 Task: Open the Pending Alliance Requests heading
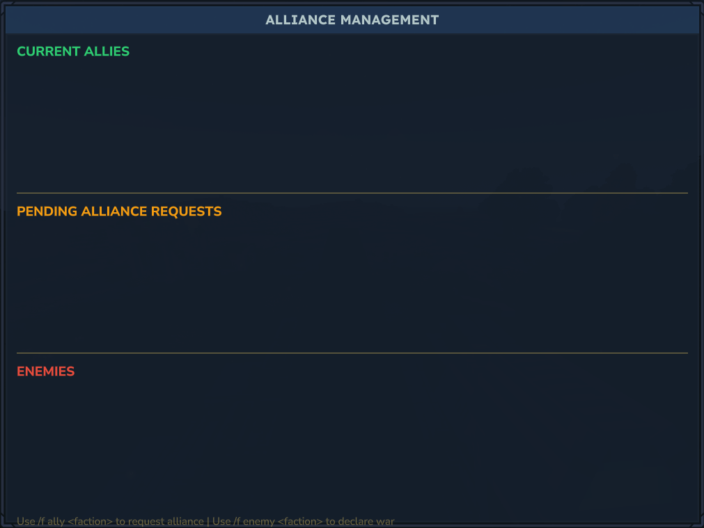[x=119, y=211]
